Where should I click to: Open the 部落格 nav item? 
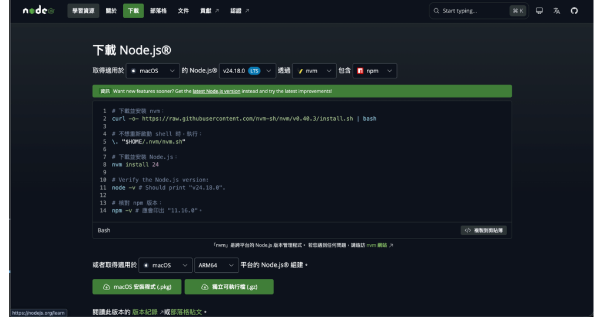[x=158, y=11]
